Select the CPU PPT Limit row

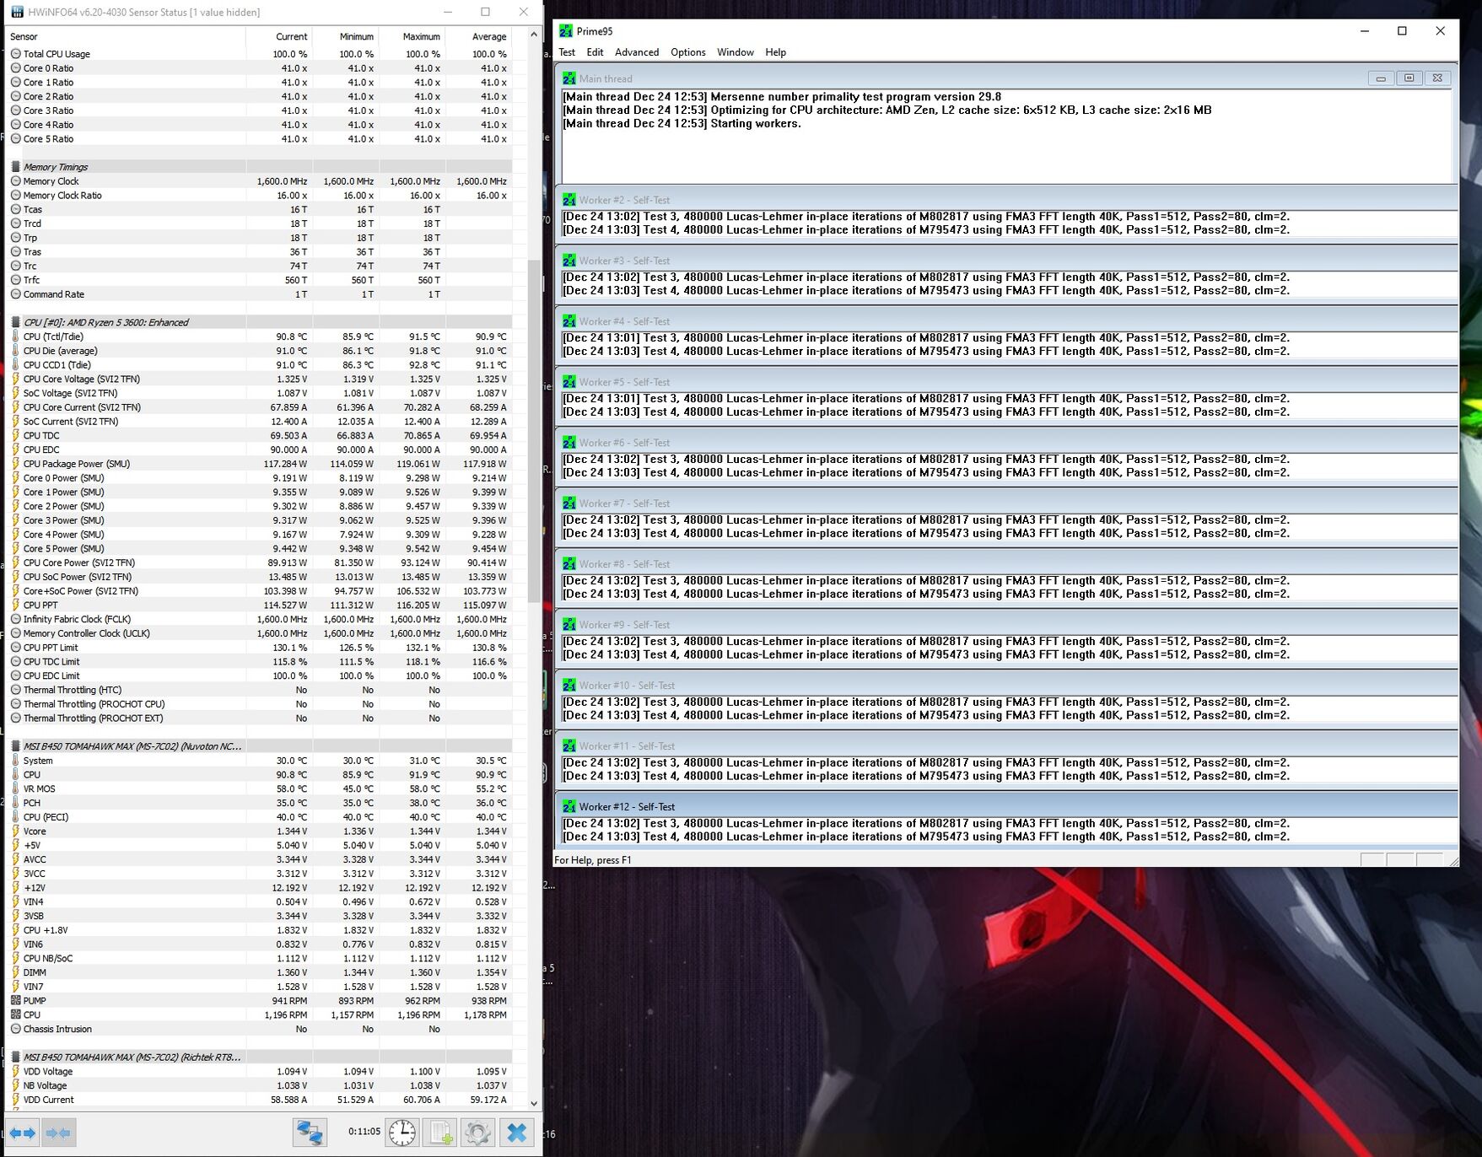pyautogui.click(x=260, y=648)
